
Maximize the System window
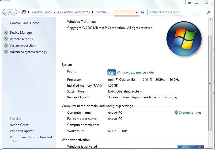pyautogui.click(x=197, y=3)
